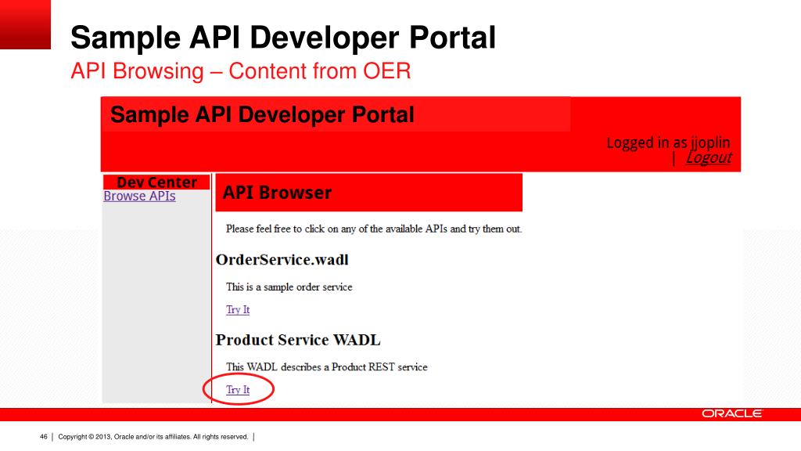Click 'This is a sample order service' description

click(289, 287)
